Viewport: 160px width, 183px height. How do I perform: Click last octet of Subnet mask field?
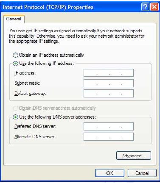(127, 83)
